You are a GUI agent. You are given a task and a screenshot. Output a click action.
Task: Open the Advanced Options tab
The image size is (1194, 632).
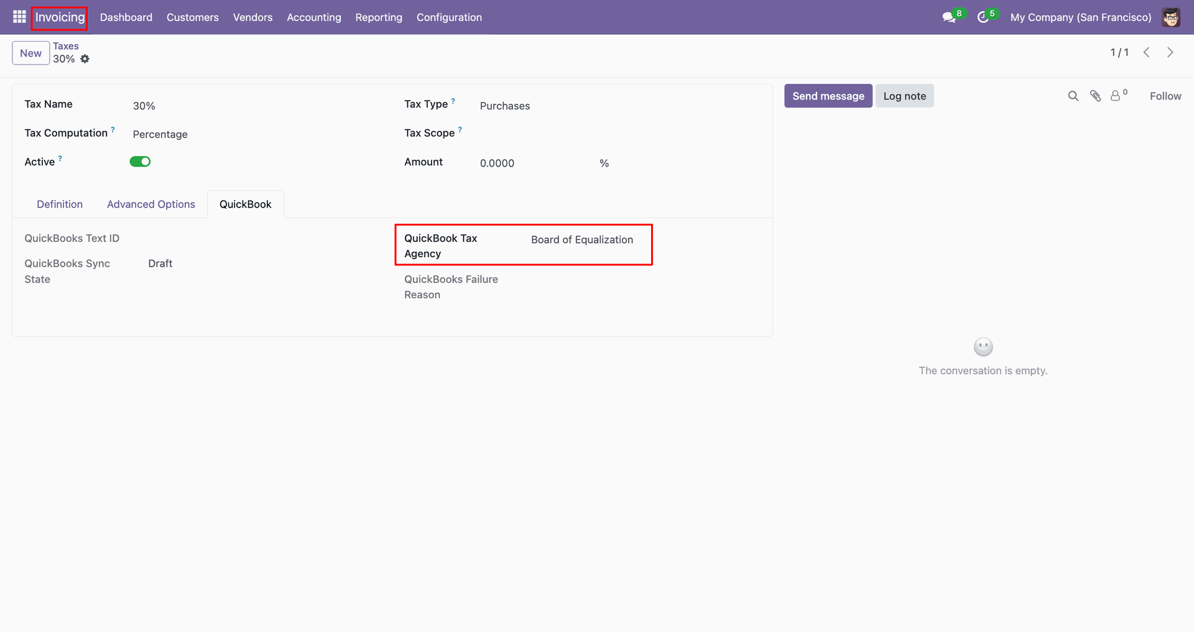(150, 204)
